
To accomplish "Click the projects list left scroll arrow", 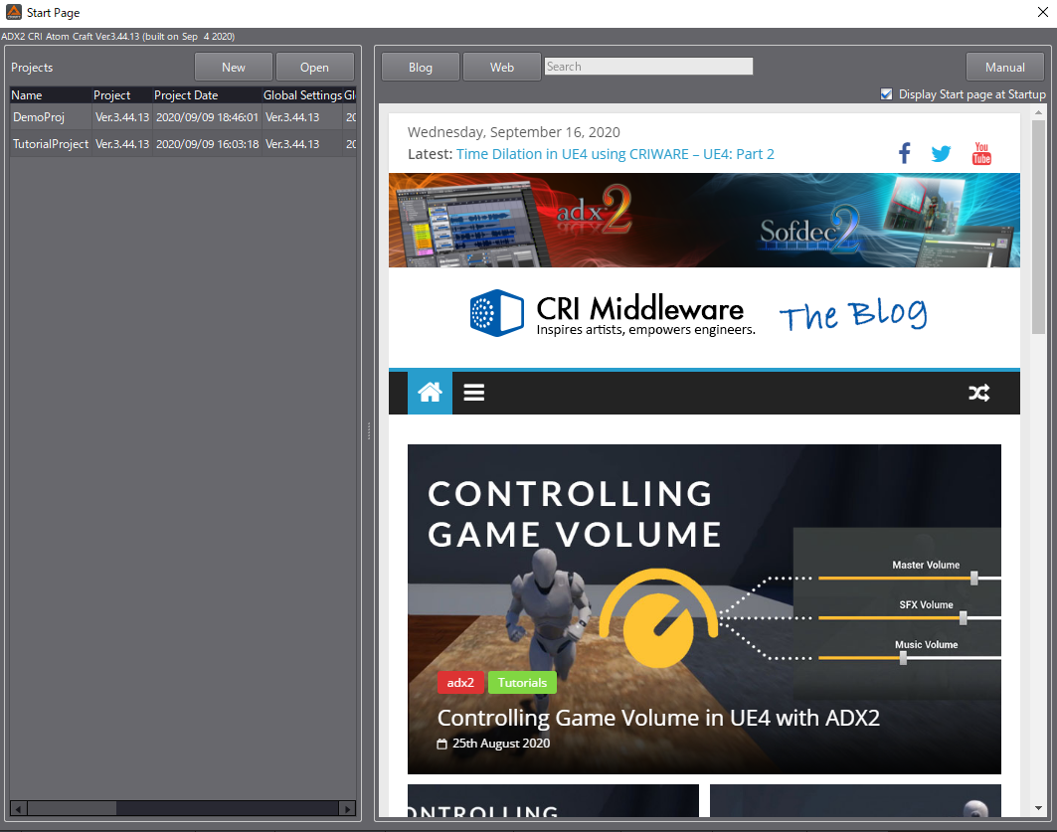I will coord(18,808).
